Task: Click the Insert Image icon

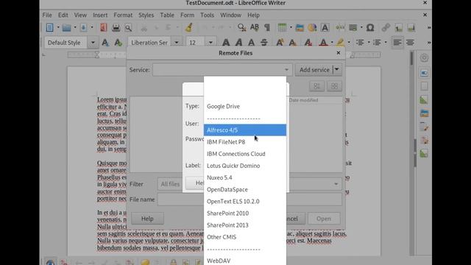Action: click(x=300, y=28)
